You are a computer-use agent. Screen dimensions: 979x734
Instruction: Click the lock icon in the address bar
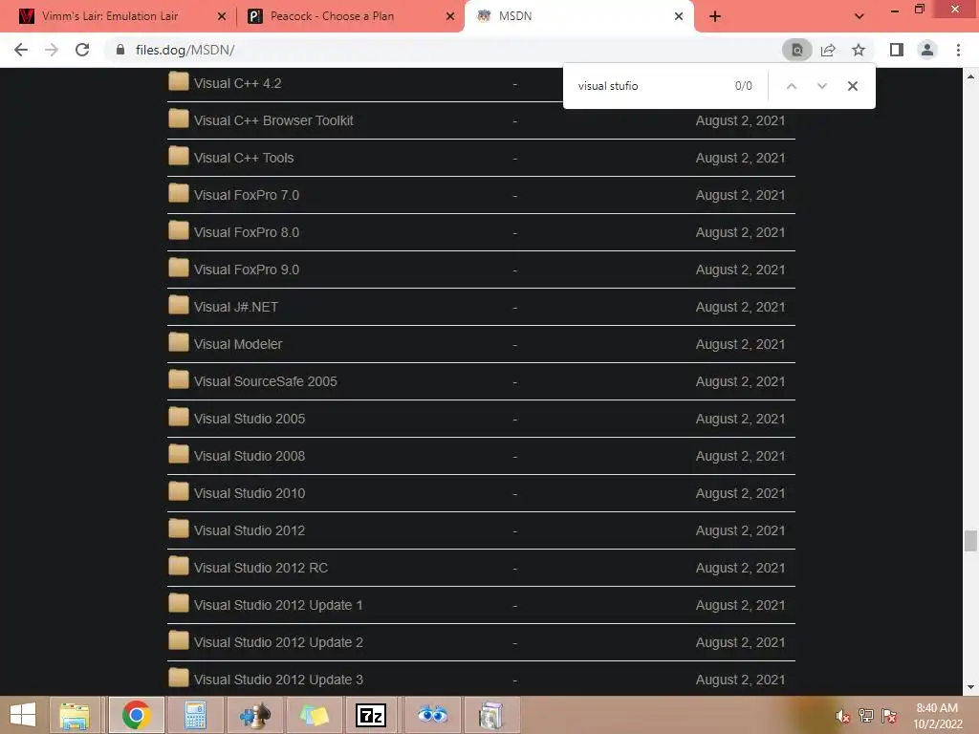tap(120, 50)
